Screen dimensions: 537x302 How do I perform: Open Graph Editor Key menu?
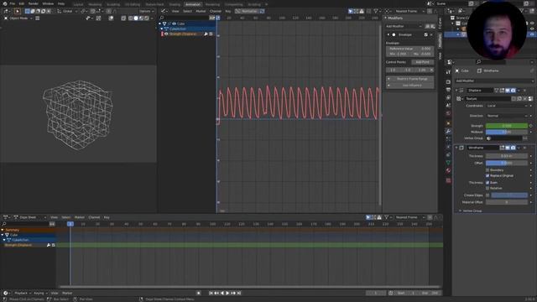pyautogui.click(x=228, y=11)
